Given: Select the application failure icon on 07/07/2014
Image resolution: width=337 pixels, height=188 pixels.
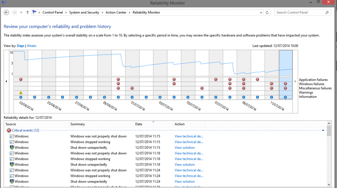Looking at the screenshot, I should point(216,79).
